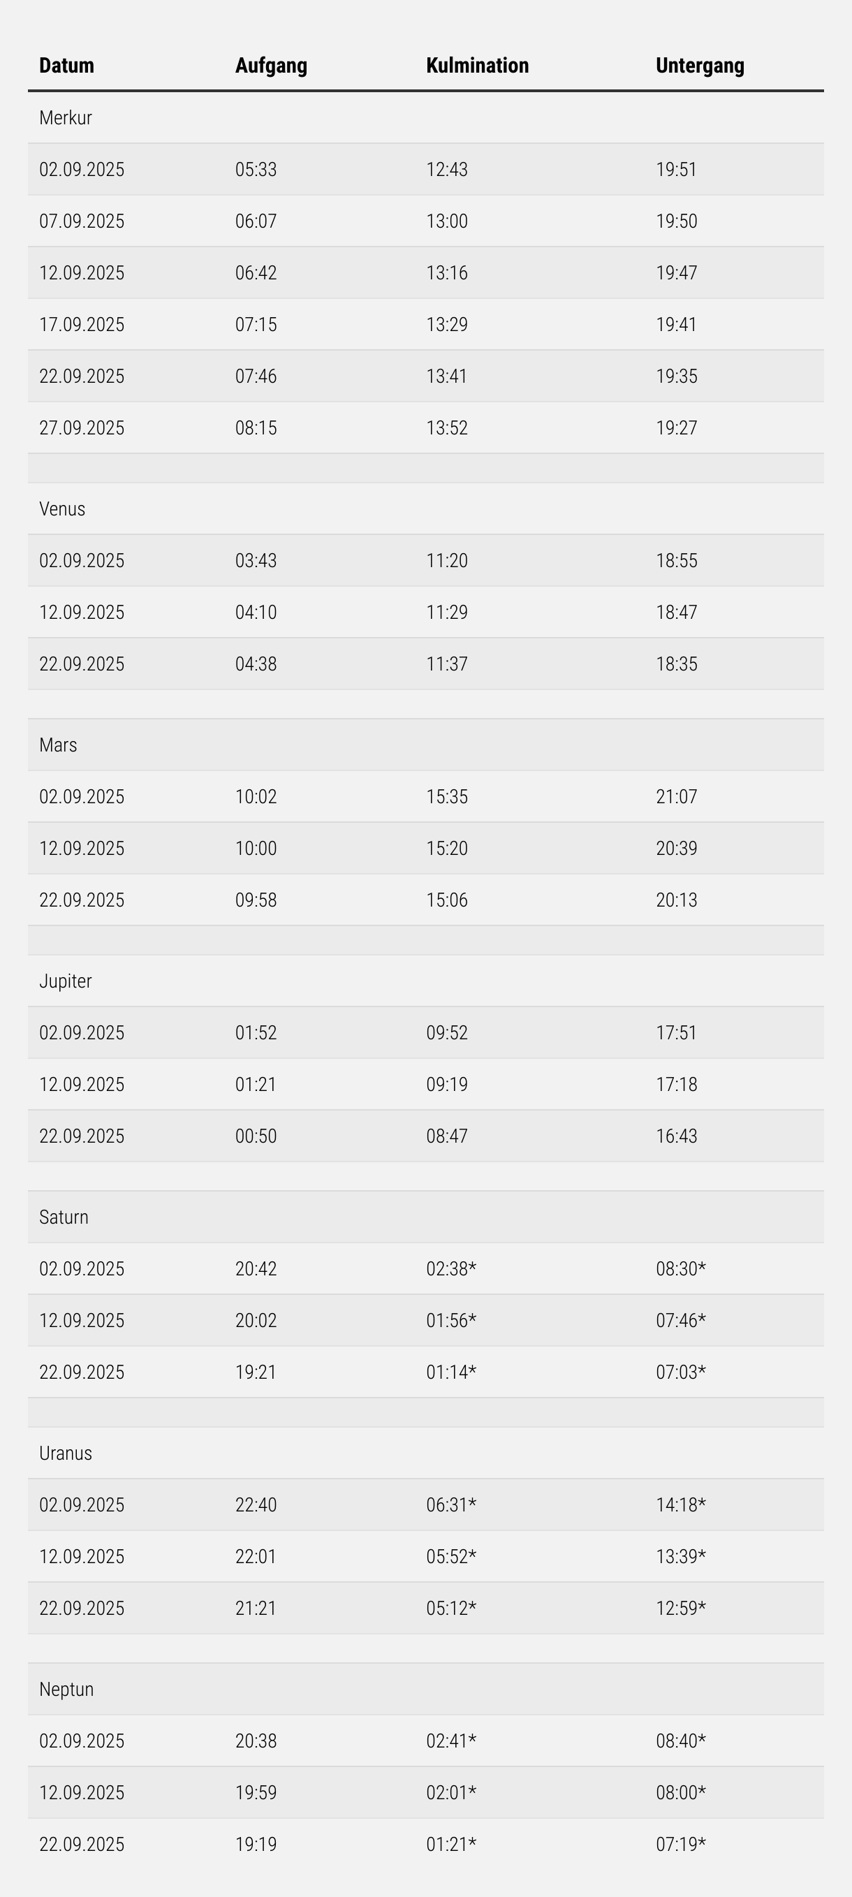
Task: Click the Kulmination column header
Action: tap(477, 66)
